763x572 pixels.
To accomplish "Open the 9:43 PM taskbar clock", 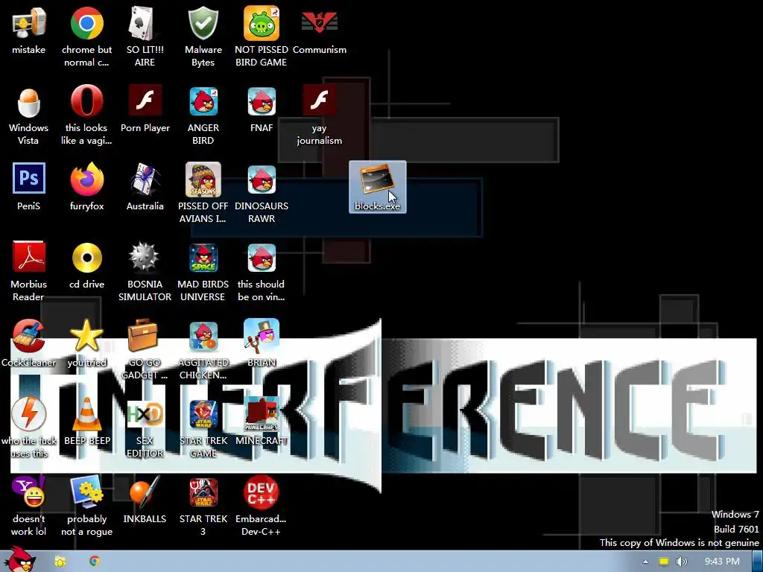I will coord(721,562).
